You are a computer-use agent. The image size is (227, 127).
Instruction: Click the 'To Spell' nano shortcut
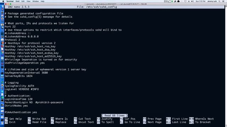coord(105,122)
